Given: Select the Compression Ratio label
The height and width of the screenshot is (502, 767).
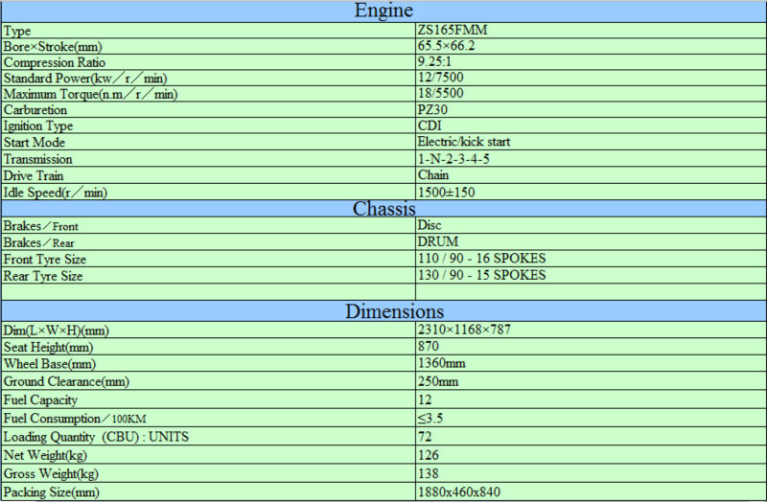Looking at the screenshot, I should tap(55, 62).
